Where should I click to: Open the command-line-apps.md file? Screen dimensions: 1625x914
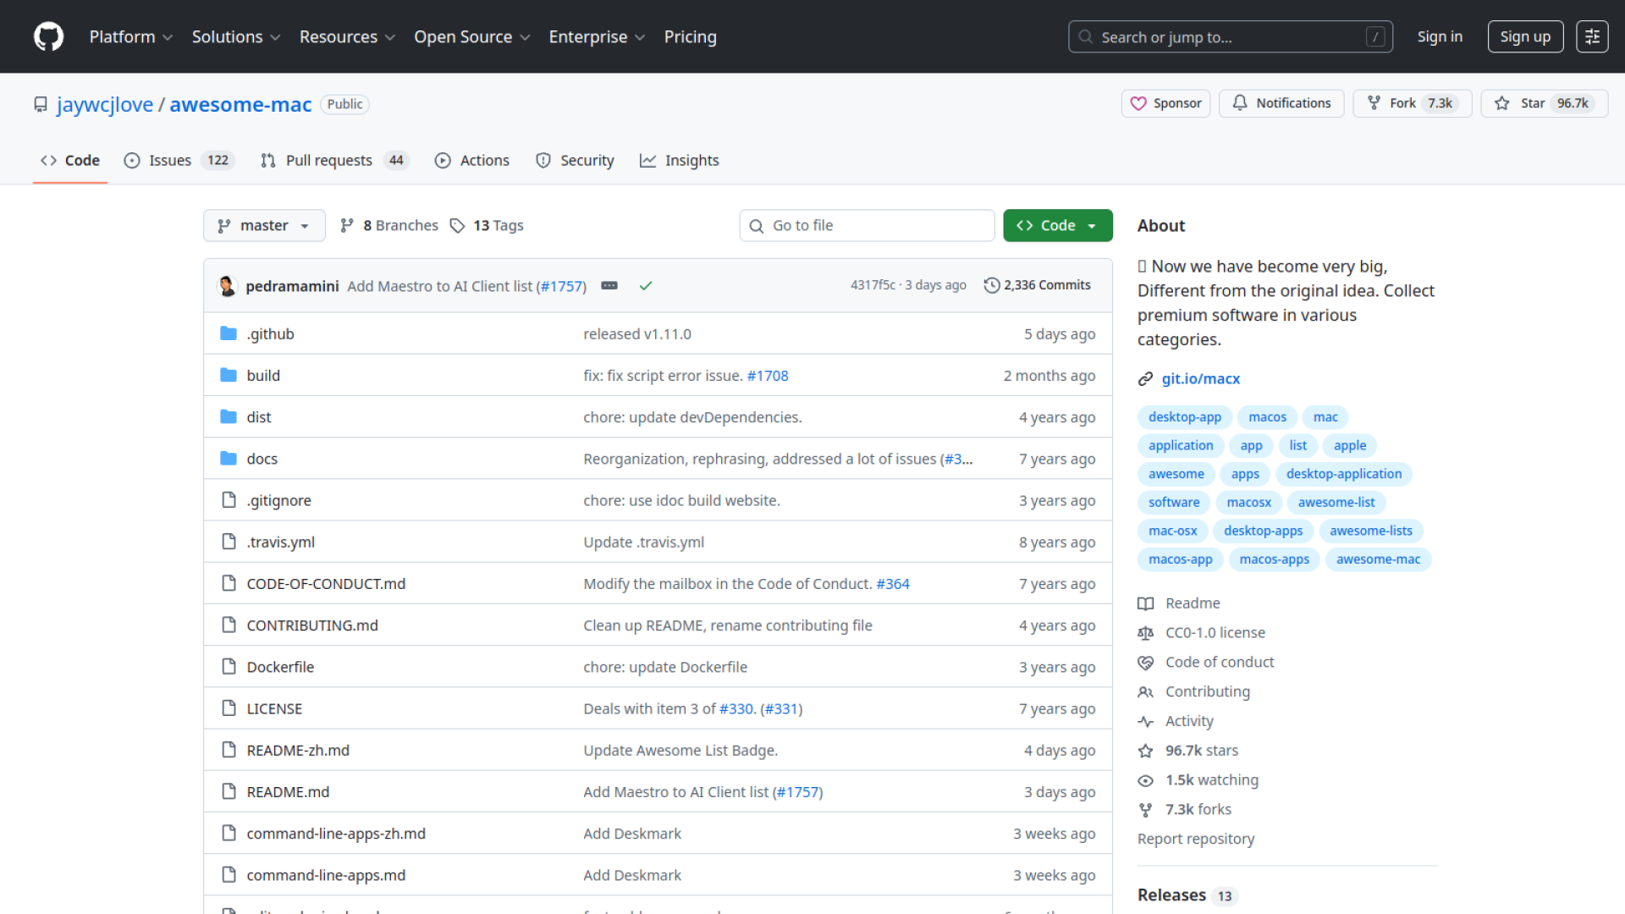pyautogui.click(x=326, y=875)
